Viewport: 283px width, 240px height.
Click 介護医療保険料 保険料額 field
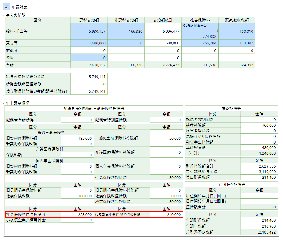(x=77, y=155)
